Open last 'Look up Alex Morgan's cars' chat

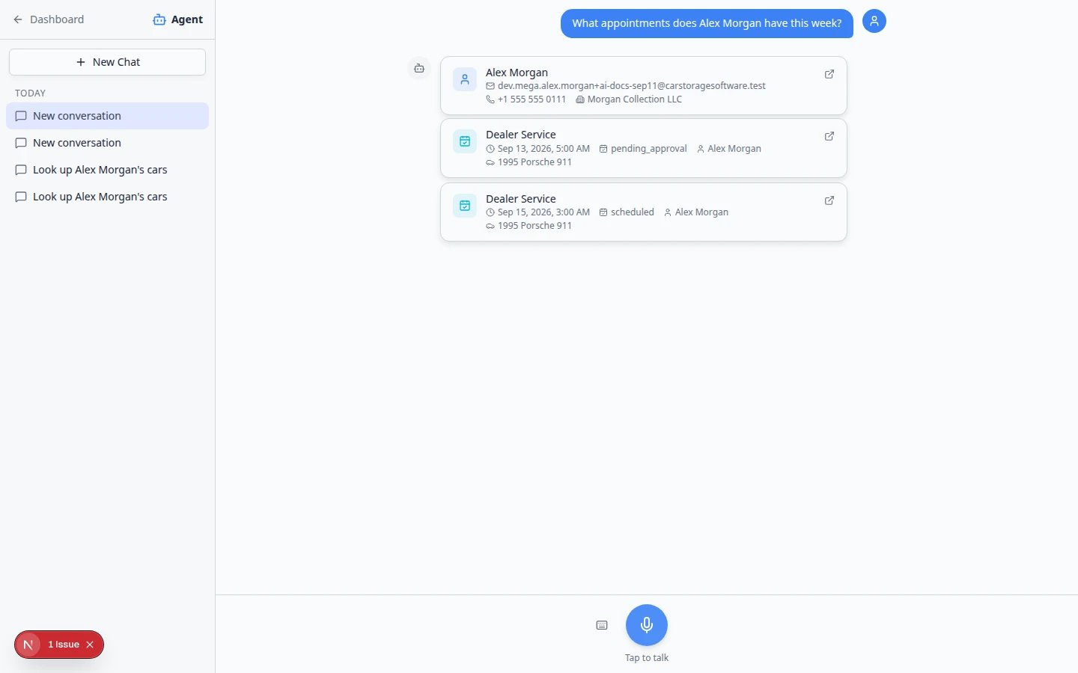[x=107, y=197]
